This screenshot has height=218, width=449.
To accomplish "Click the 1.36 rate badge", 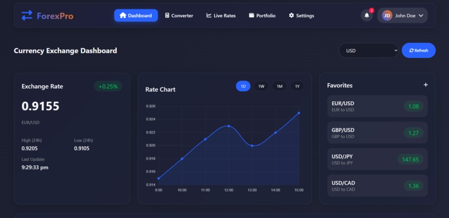I will tap(413, 186).
